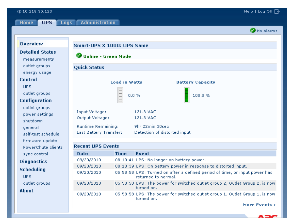This screenshot has height=223, width=294.
Task: Click the 100.0 % battery capacity value
Action: point(201,96)
